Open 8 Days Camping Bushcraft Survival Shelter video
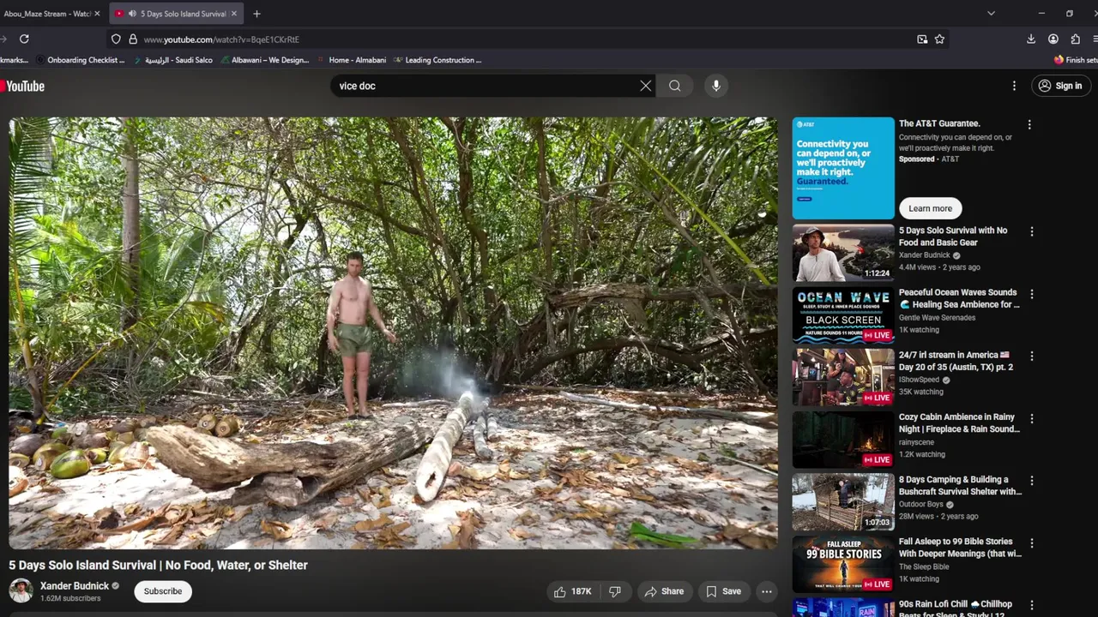The image size is (1098, 617). 960,486
